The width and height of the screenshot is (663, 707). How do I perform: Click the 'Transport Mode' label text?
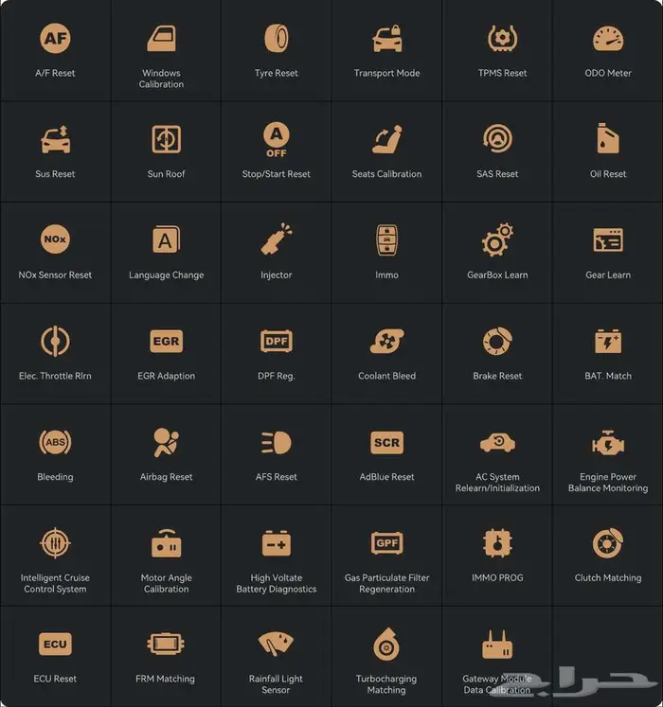(x=386, y=73)
